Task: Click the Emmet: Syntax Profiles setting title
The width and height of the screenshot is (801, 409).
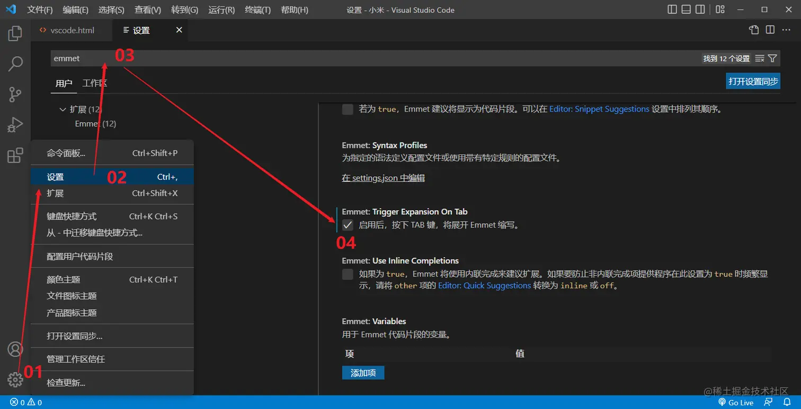Action: tap(385, 145)
